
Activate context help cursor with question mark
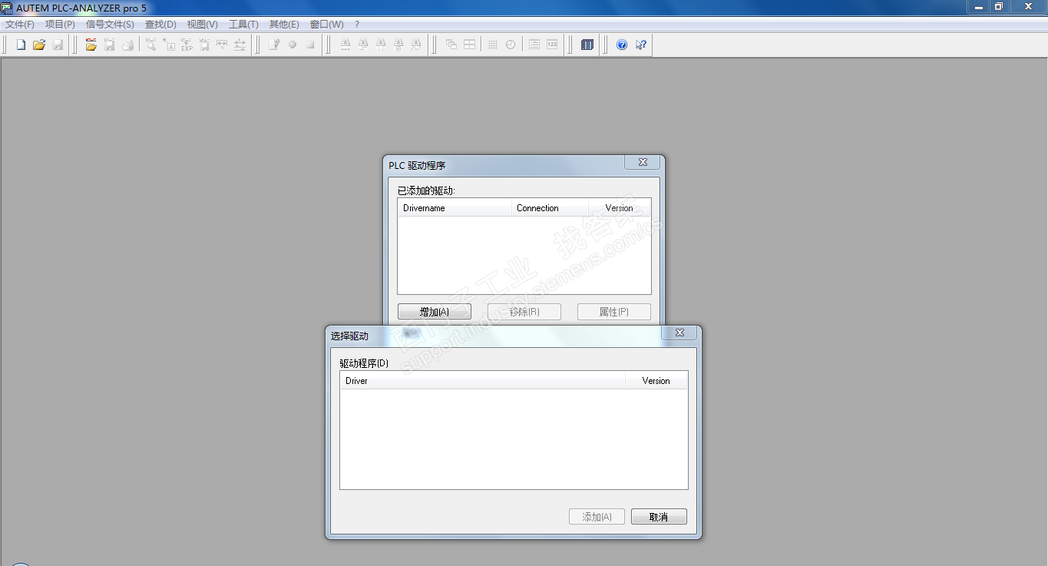pos(640,45)
